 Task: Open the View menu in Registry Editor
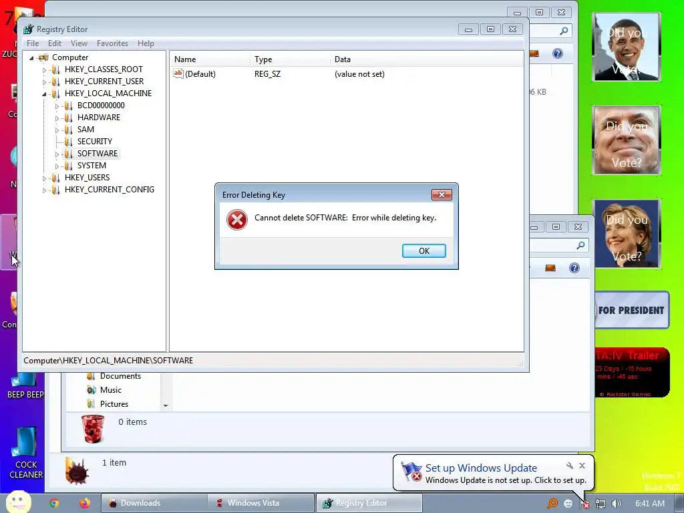click(79, 43)
